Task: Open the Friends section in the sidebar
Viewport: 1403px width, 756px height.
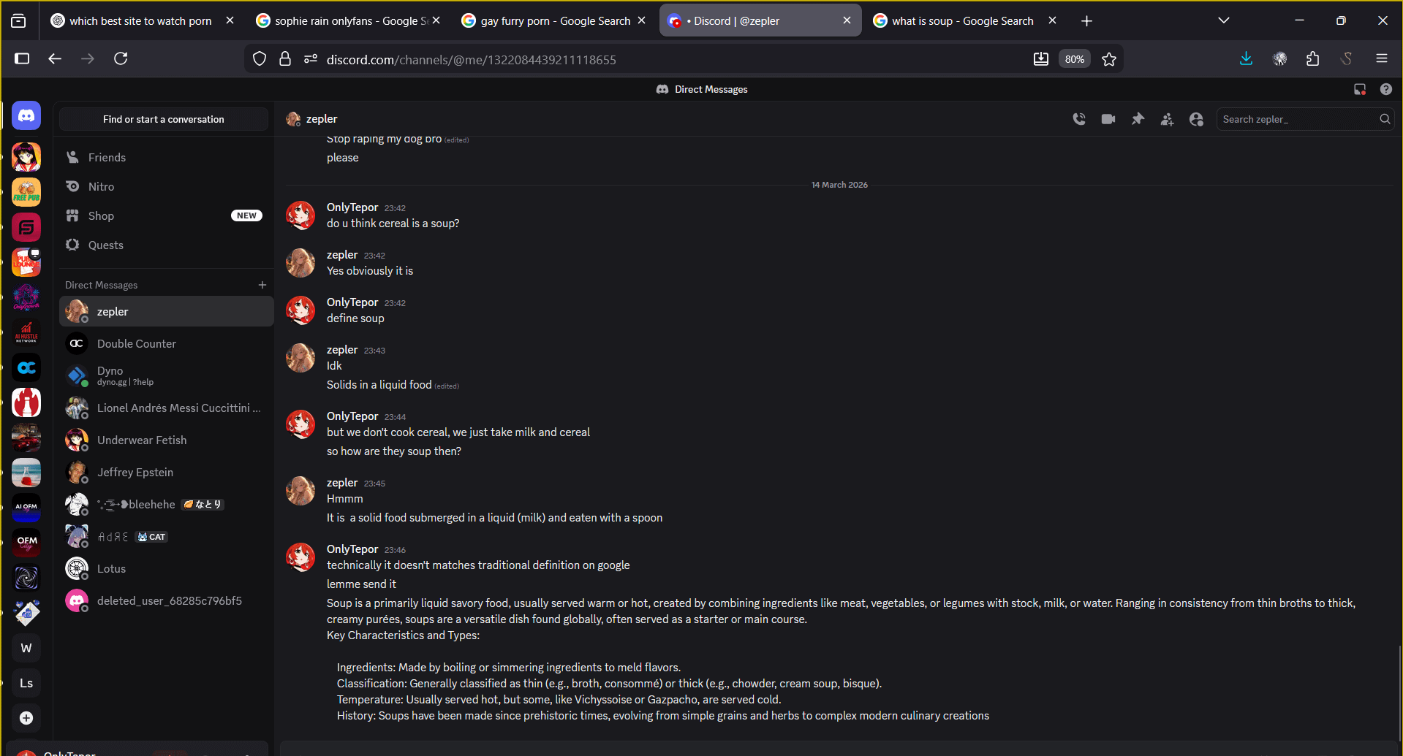Action: [107, 157]
